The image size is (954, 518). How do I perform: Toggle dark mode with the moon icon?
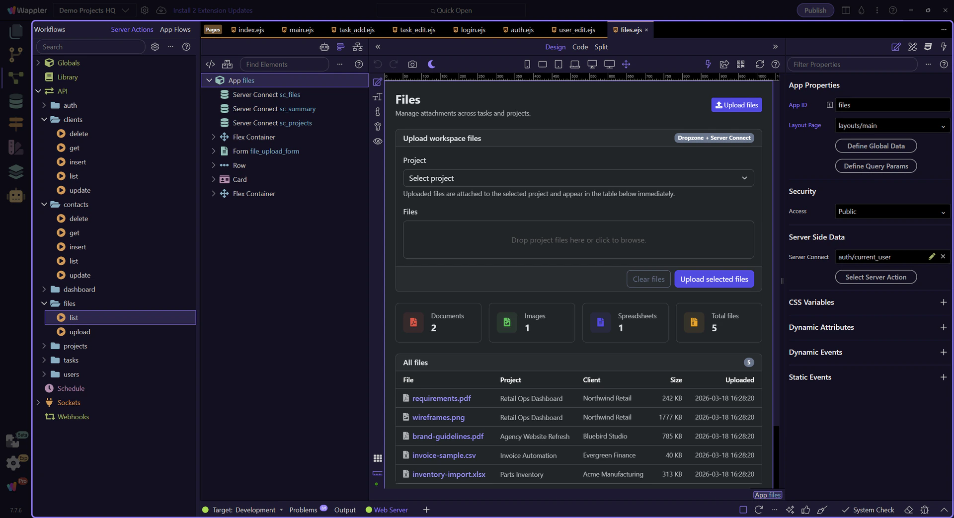(431, 64)
